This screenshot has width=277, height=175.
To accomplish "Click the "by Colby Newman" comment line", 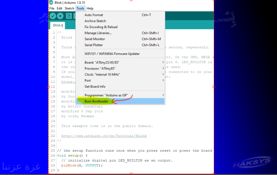I will 78,116.
